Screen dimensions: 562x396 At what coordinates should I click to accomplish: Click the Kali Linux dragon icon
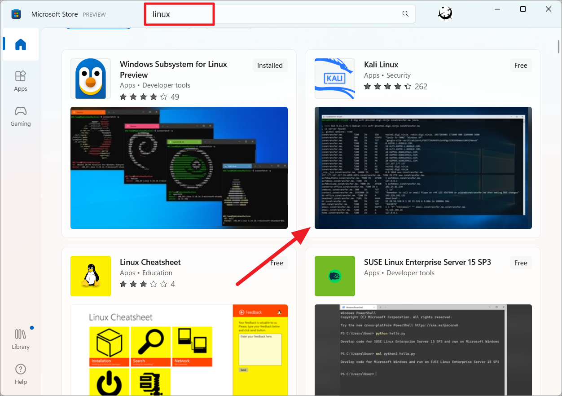(335, 79)
